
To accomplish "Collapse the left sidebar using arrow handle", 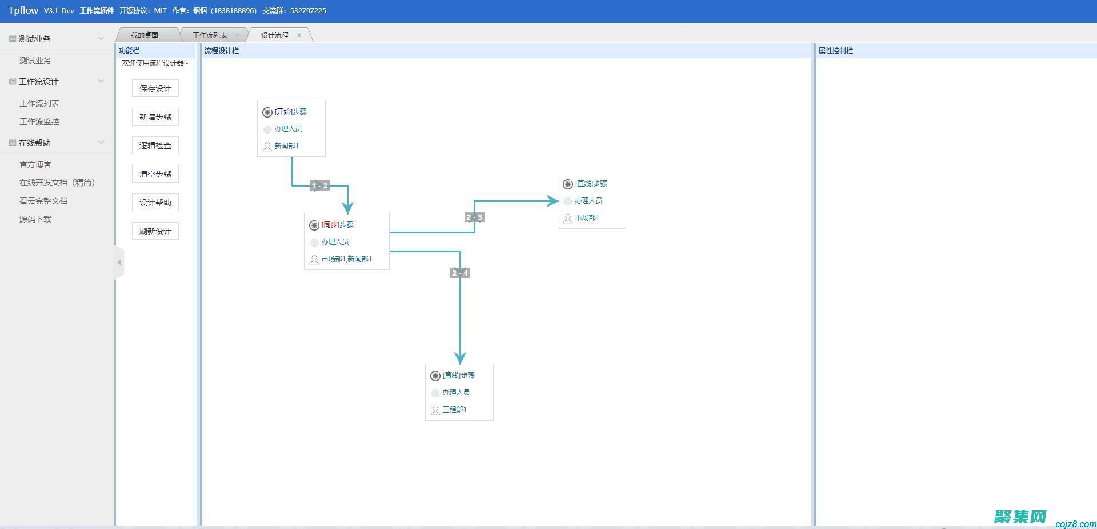I will click(119, 263).
